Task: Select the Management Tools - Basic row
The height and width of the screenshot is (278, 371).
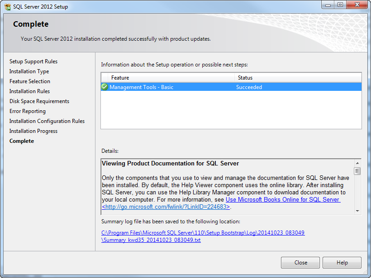Action: click(231, 87)
